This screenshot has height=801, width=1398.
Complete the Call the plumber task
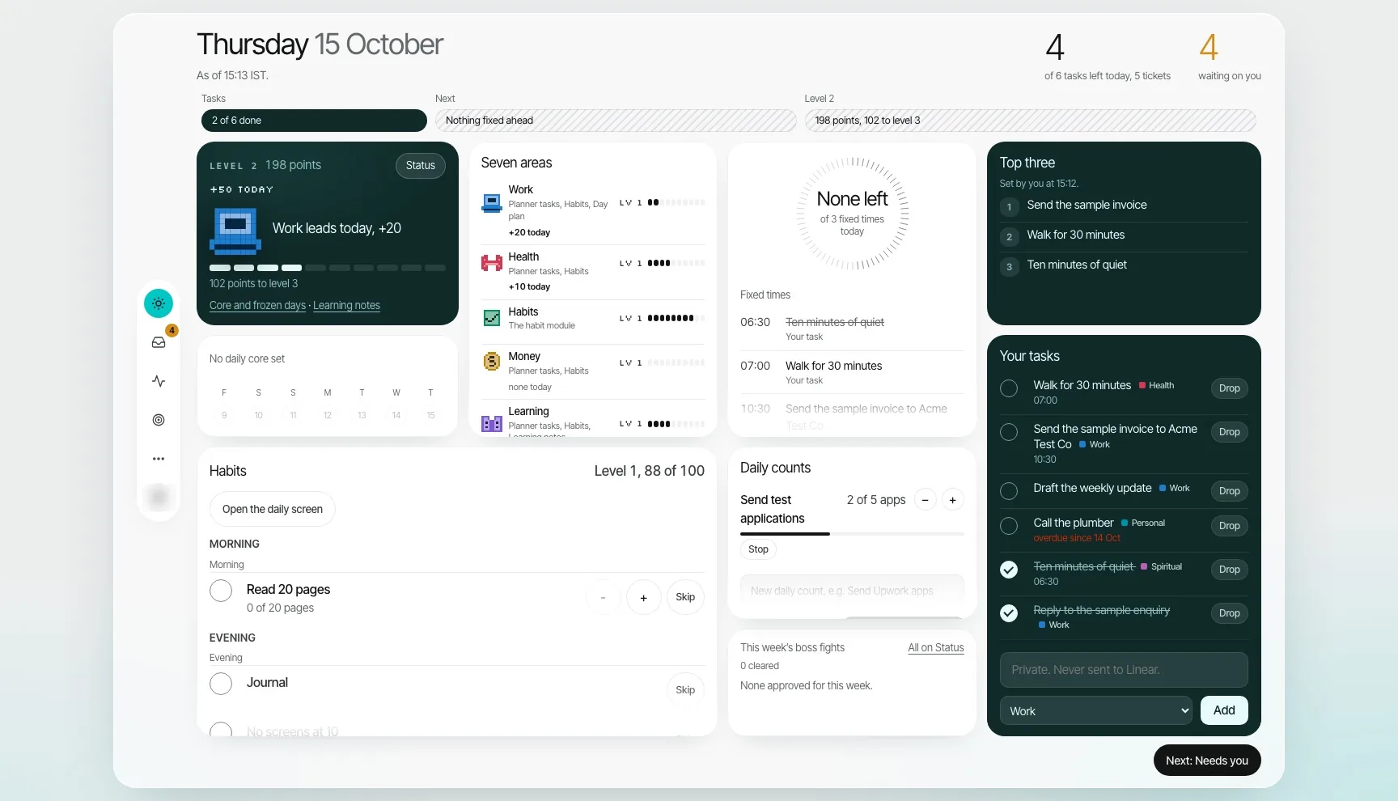click(x=1009, y=526)
